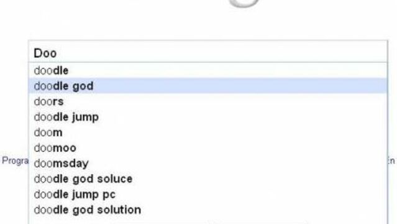Place the cursor after "Doo" in search field
This screenshot has height=224, width=397.
tap(58, 53)
